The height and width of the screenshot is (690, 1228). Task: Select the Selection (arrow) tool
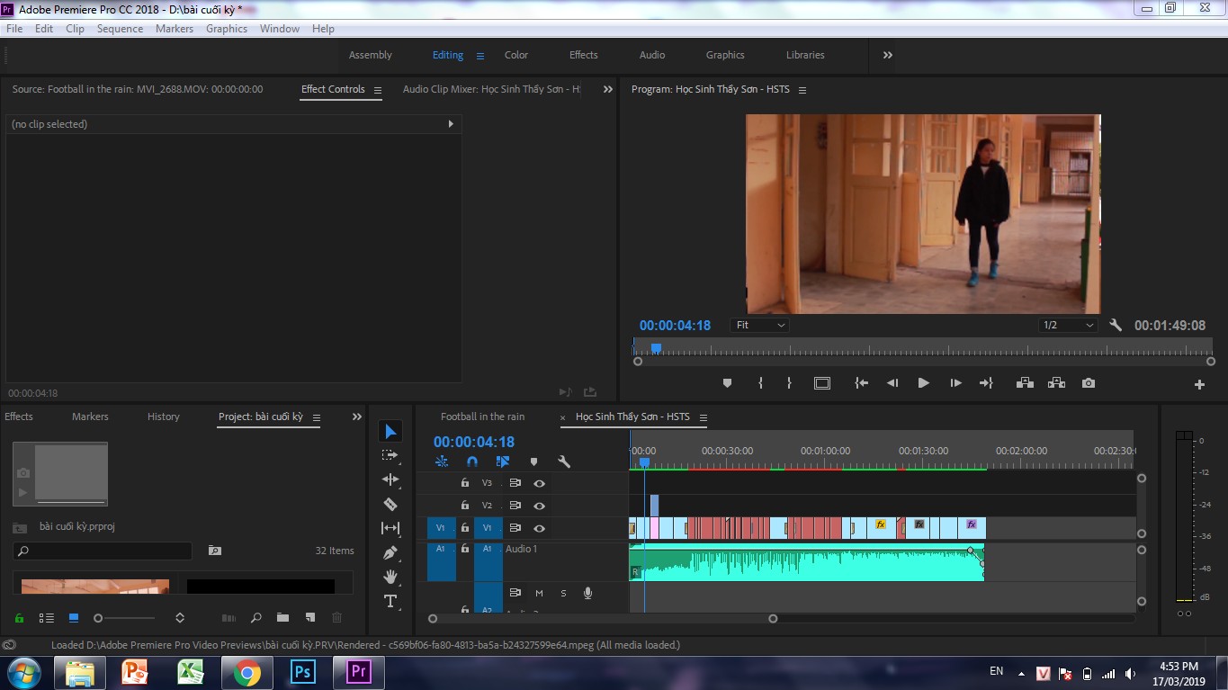[x=390, y=432]
